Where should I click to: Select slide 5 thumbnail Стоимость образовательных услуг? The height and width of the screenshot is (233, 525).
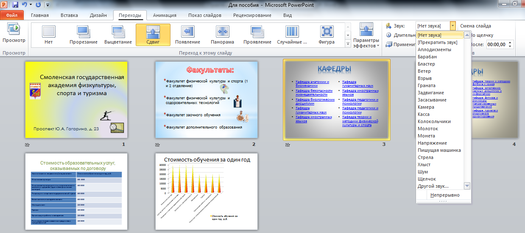click(x=76, y=191)
